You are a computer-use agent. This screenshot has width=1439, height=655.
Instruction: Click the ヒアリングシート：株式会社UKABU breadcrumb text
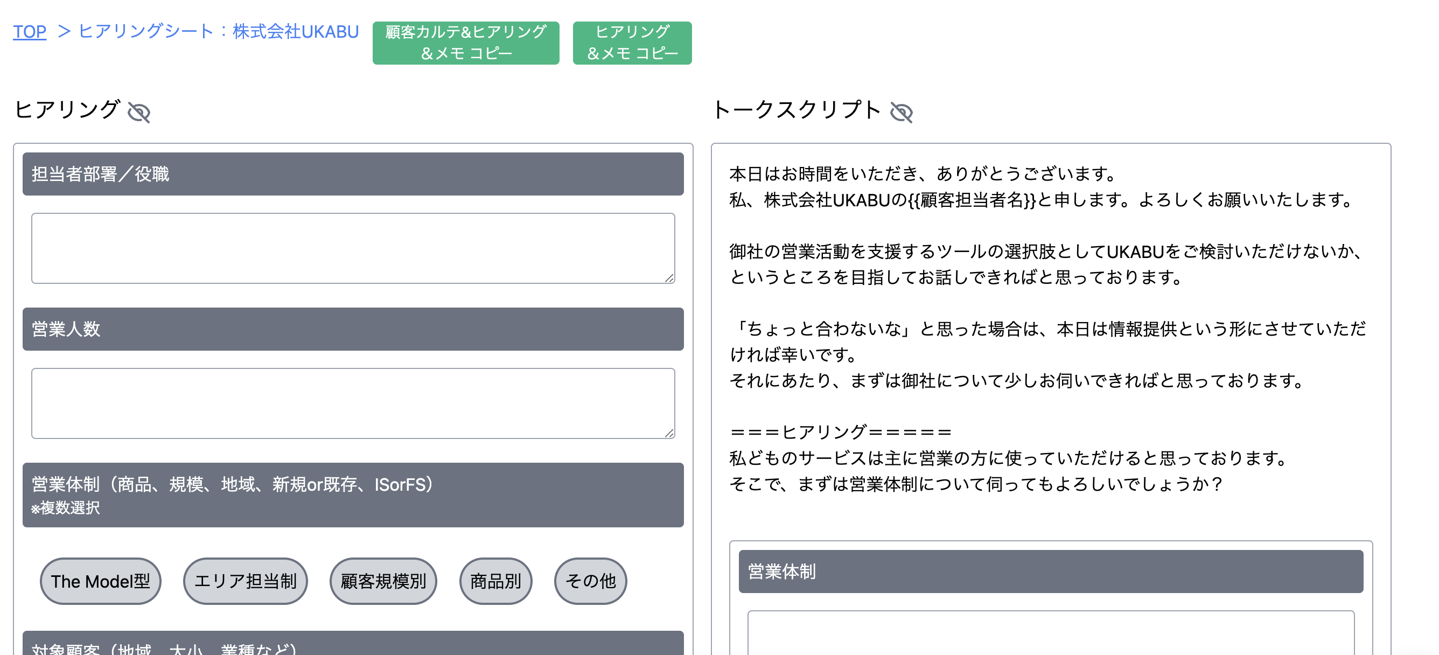[218, 32]
